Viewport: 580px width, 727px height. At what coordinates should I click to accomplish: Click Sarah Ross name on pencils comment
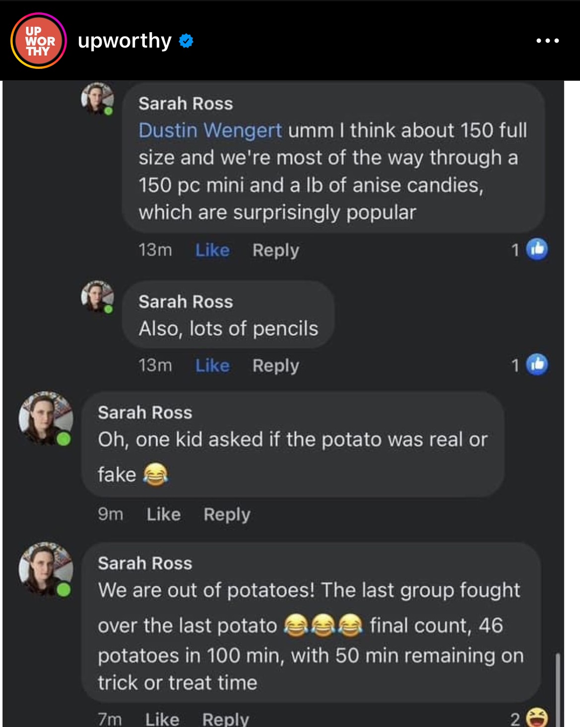186,302
